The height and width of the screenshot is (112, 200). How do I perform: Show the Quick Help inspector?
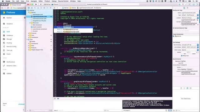(187, 8)
